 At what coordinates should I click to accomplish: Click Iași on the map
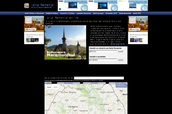118,100
